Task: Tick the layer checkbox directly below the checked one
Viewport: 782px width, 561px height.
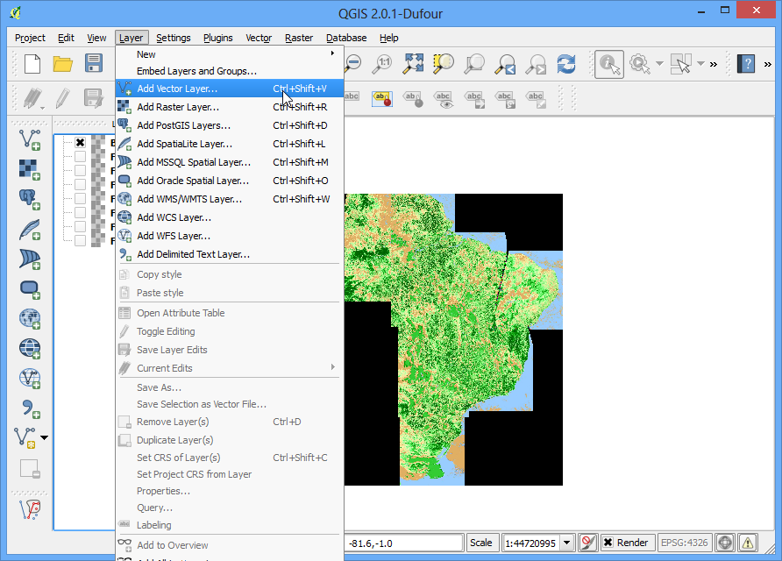Action: point(80,157)
